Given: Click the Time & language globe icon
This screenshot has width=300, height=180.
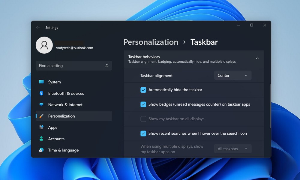Looking at the screenshot, I should (x=41, y=150).
